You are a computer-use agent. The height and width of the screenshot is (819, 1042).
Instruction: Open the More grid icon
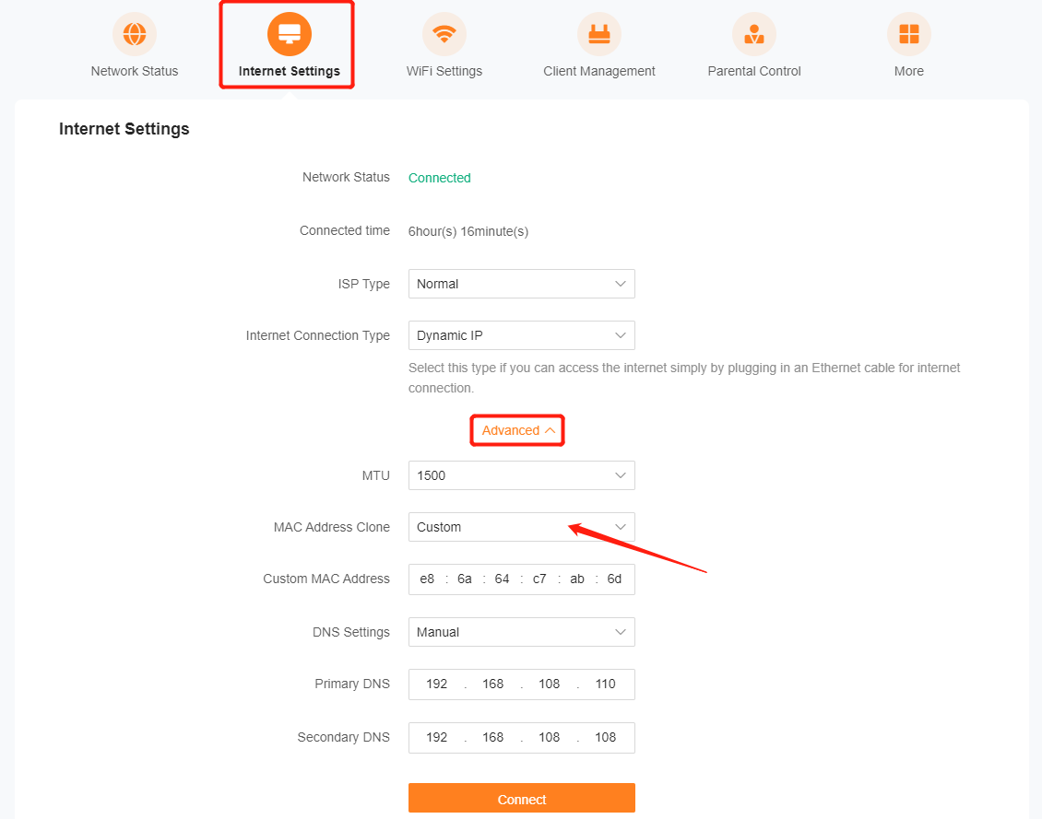coord(909,35)
